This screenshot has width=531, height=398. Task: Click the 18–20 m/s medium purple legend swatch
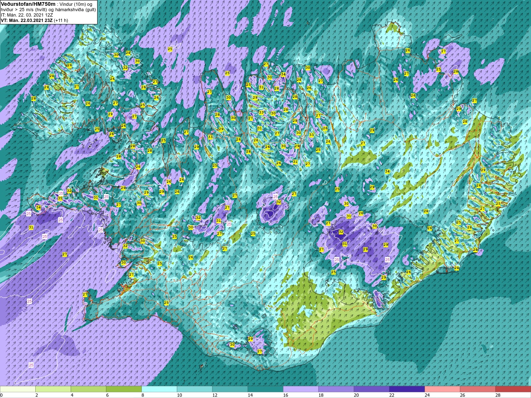(x=336, y=389)
